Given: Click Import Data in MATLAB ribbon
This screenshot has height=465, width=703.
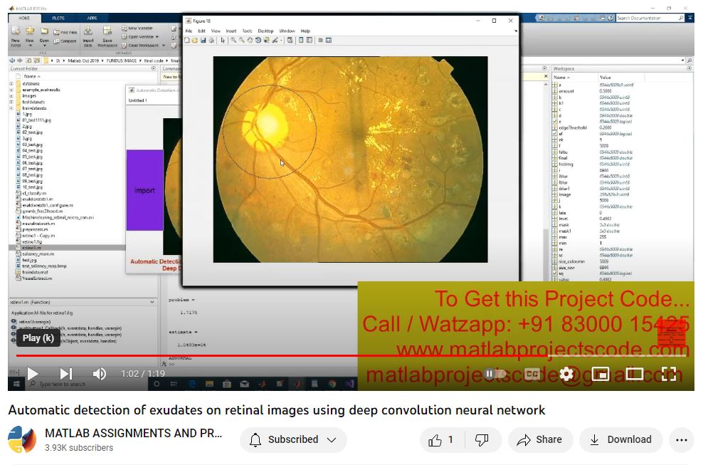Looking at the screenshot, I should point(88,36).
